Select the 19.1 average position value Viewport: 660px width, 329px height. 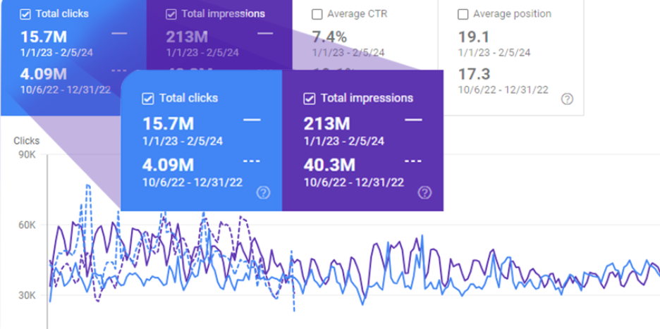tap(474, 37)
